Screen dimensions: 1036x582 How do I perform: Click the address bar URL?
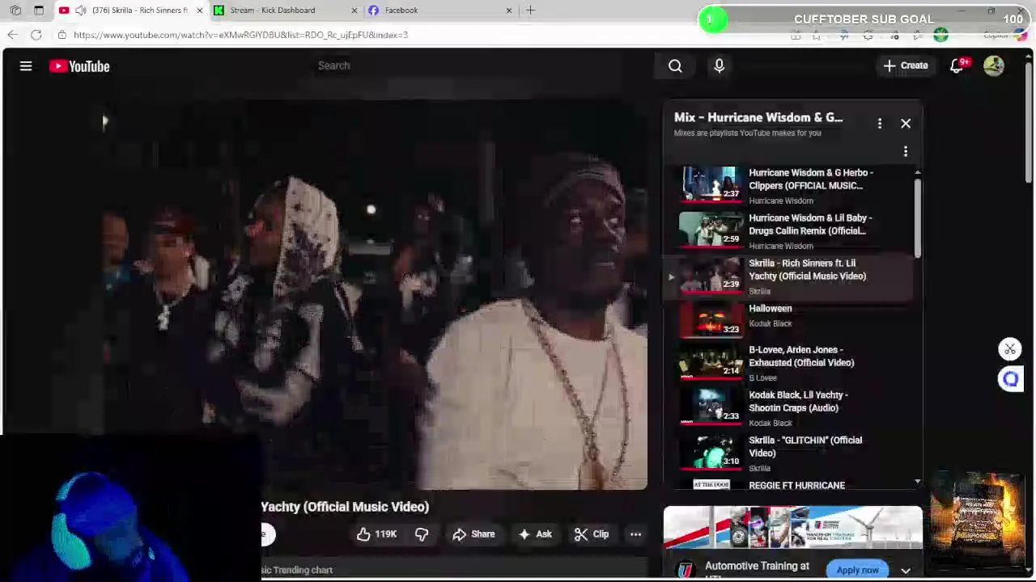241,35
